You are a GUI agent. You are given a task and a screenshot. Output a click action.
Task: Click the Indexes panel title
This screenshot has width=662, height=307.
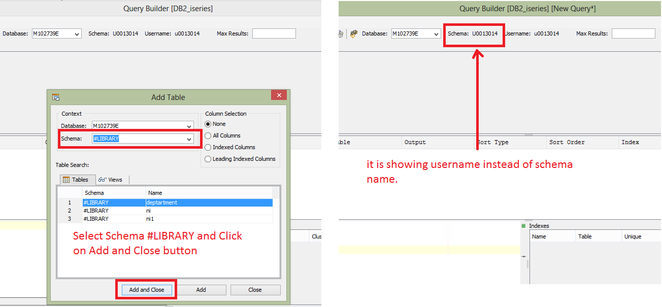[x=539, y=226]
